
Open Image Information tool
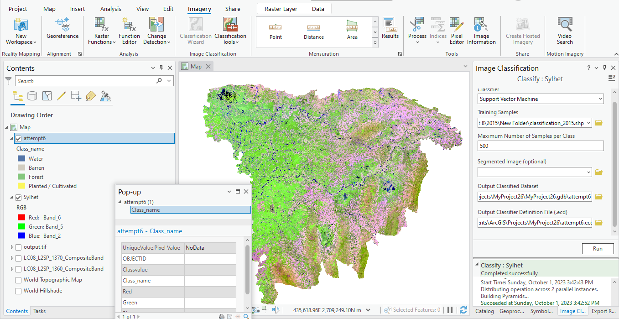[x=481, y=30]
